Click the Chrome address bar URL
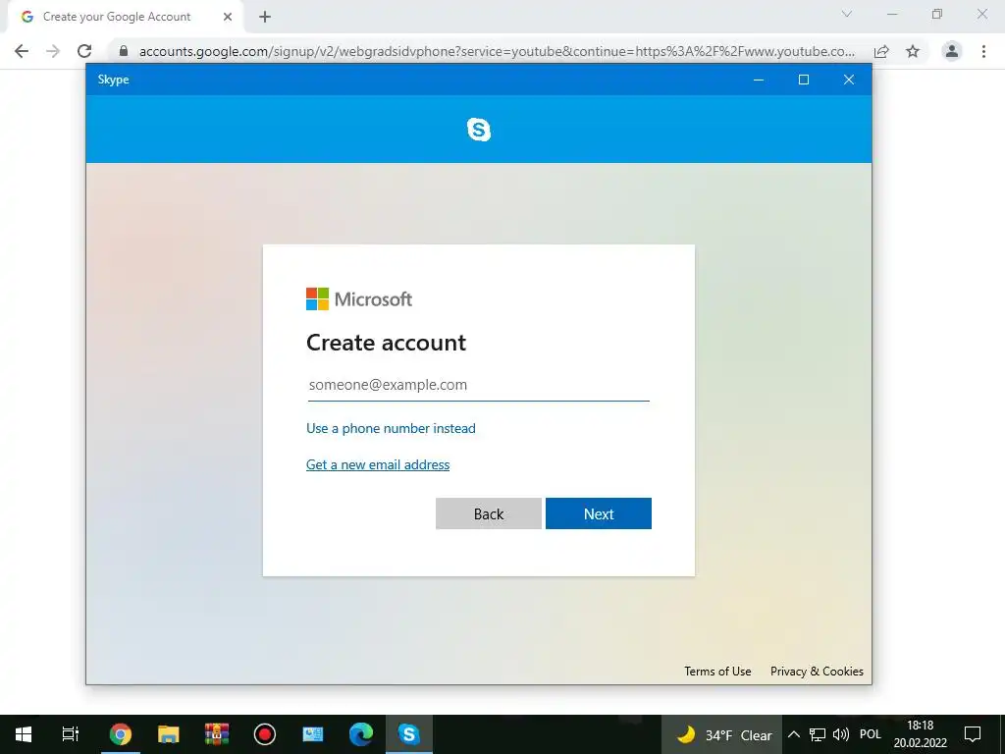1005x754 pixels. pyautogui.click(x=497, y=51)
